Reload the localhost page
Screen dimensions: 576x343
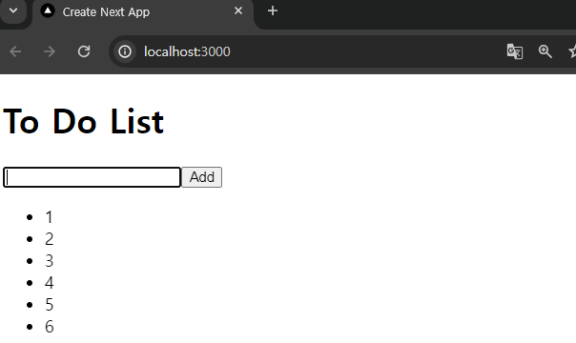click(x=84, y=51)
